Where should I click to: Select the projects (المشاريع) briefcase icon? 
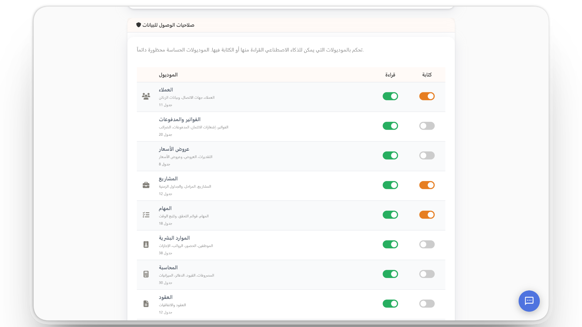tap(146, 185)
